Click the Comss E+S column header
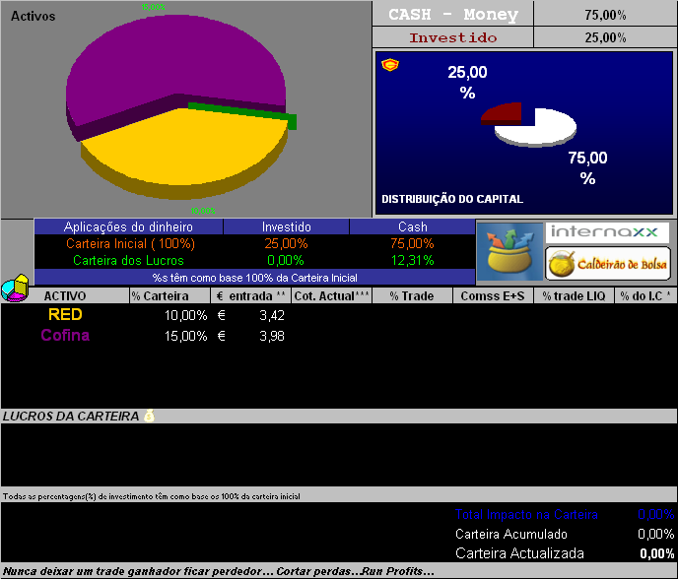678x579 pixels. coord(493,296)
